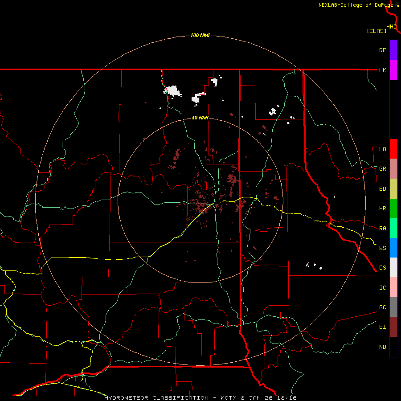Click the 18:16 timestamp text
Image resolution: width=401 pixels, height=401 pixels.
[x=286, y=398]
